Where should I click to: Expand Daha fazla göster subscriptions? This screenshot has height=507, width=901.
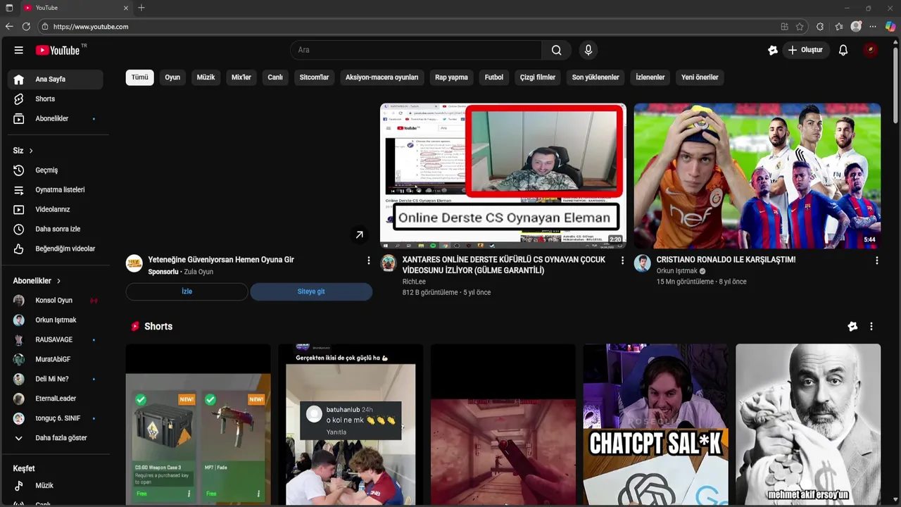(x=56, y=438)
